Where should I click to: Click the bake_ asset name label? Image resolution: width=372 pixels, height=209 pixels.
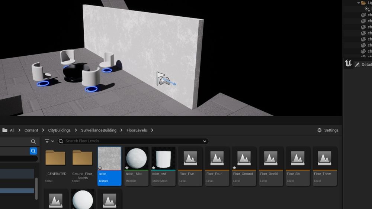(x=103, y=174)
